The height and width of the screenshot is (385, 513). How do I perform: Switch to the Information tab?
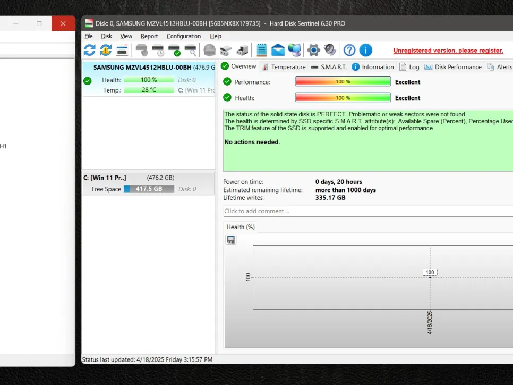coord(373,67)
